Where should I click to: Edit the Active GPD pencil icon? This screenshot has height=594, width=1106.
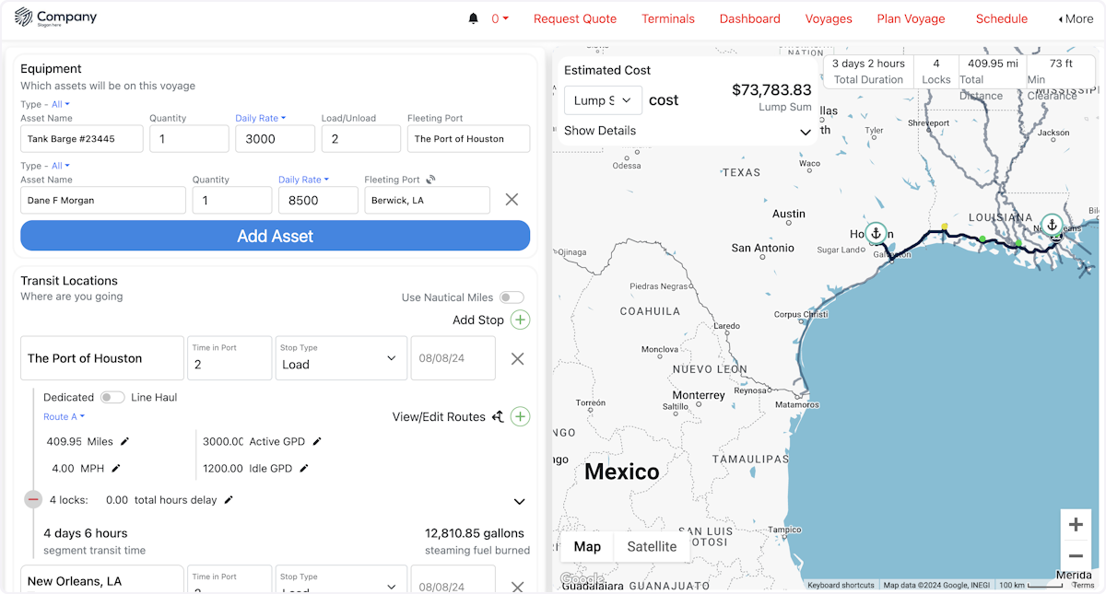(317, 441)
